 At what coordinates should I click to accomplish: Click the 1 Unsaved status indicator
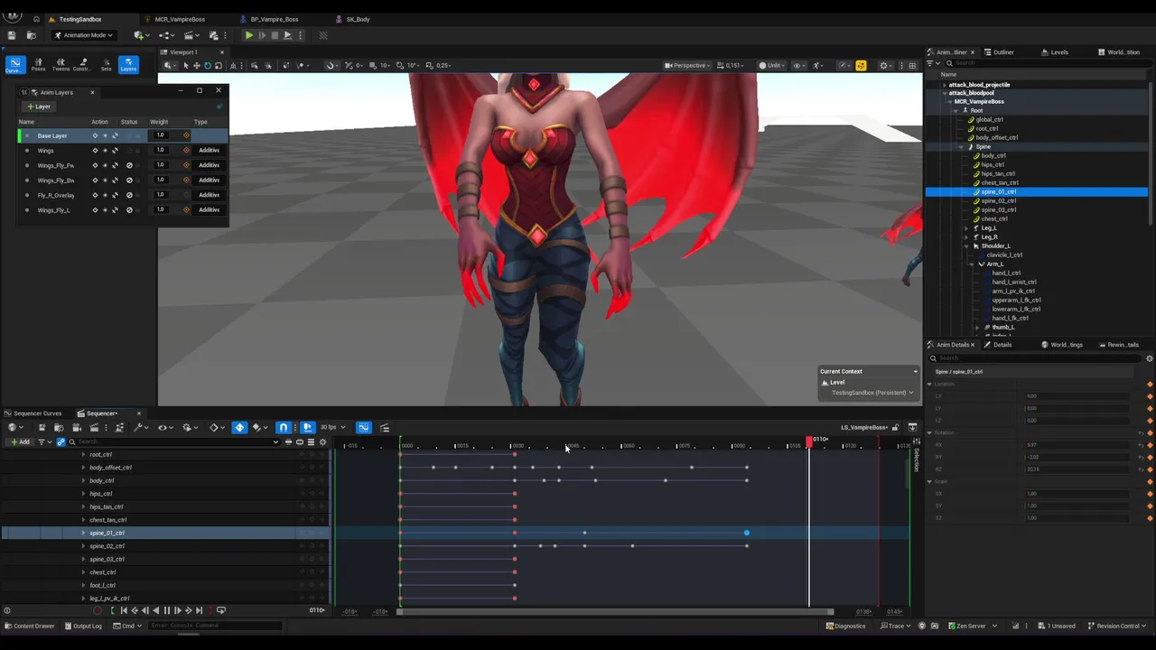pos(1057,626)
